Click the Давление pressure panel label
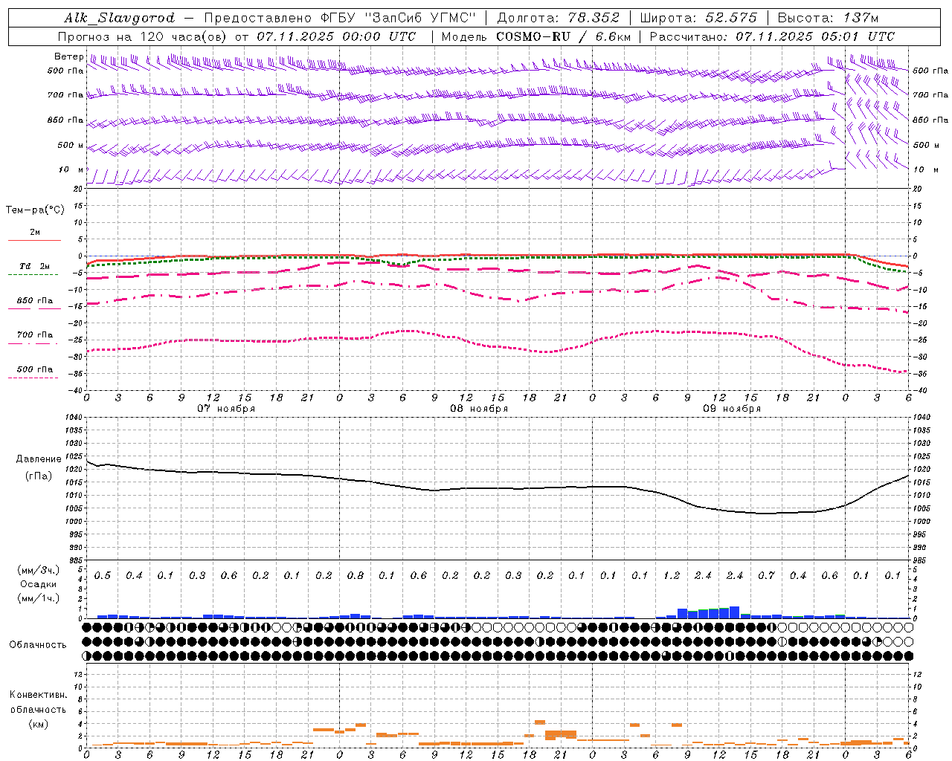This screenshot has width=952, height=761. [x=38, y=459]
